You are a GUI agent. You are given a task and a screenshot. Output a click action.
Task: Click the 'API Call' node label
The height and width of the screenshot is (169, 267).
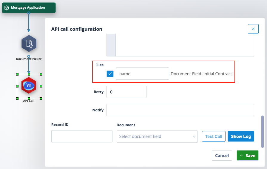[29, 101]
